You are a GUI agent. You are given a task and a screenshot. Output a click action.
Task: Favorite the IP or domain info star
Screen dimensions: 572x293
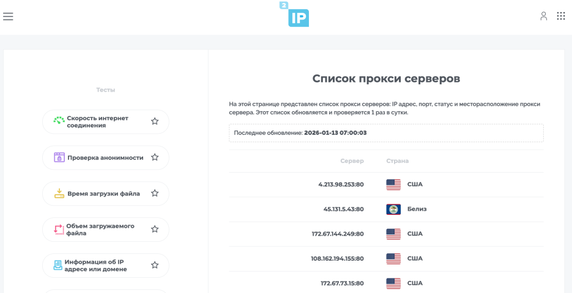(155, 265)
